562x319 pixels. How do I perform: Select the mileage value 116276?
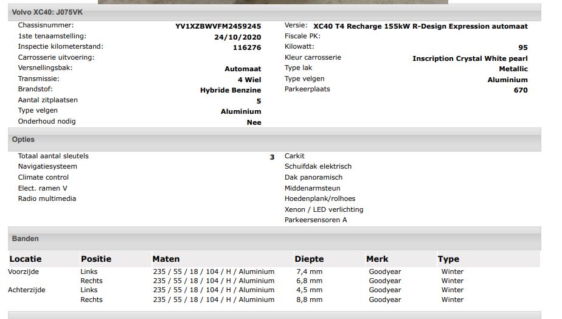pyautogui.click(x=246, y=47)
